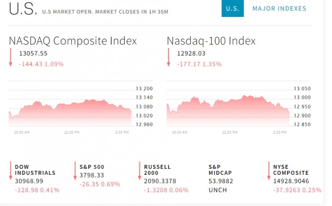332x206 pixels.
Task: Click NASDAQ Composite value 13057.55
Action: (33, 53)
